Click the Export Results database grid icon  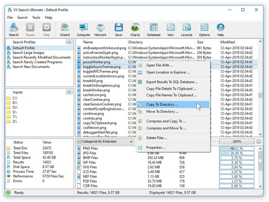(140, 82)
